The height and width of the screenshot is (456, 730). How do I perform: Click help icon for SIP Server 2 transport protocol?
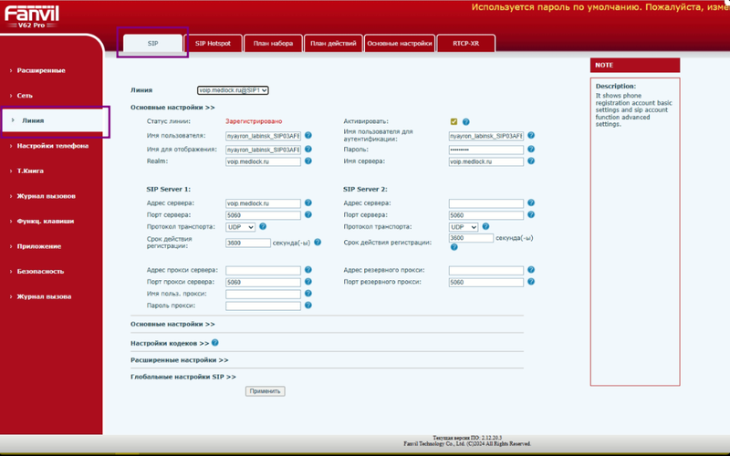click(x=485, y=226)
